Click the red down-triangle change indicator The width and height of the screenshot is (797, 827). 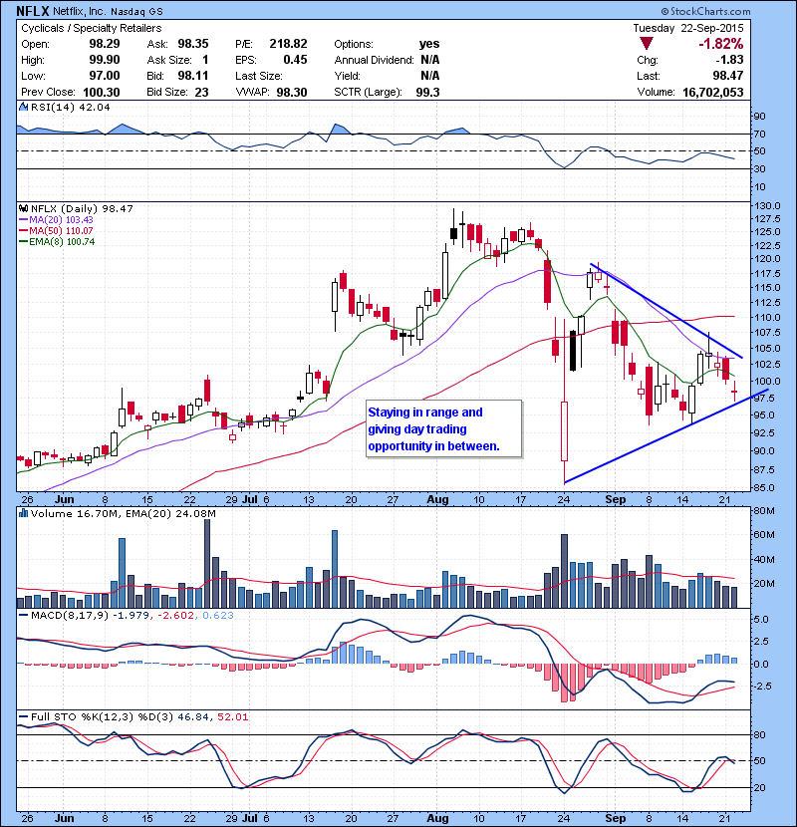pyautogui.click(x=646, y=44)
